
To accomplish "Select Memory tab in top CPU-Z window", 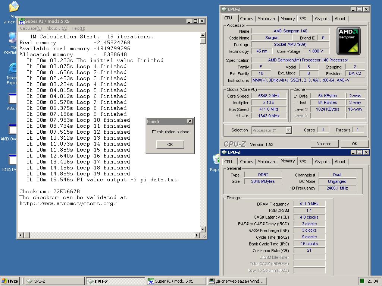I will [x=288, y=19].
